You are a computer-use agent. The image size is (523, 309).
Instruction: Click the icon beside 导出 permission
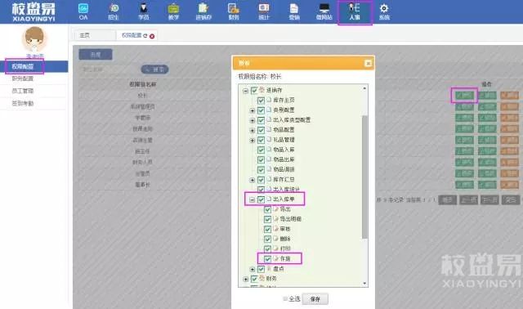pos(276,209)
